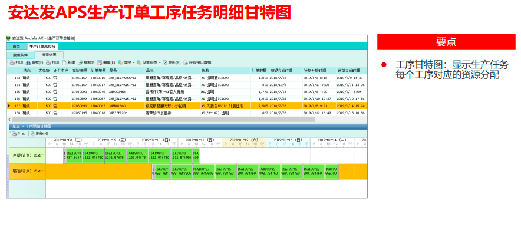Select the first green 注塑 task bar labeled 937.14
The image size is (521, 236).
pos(74,155)
